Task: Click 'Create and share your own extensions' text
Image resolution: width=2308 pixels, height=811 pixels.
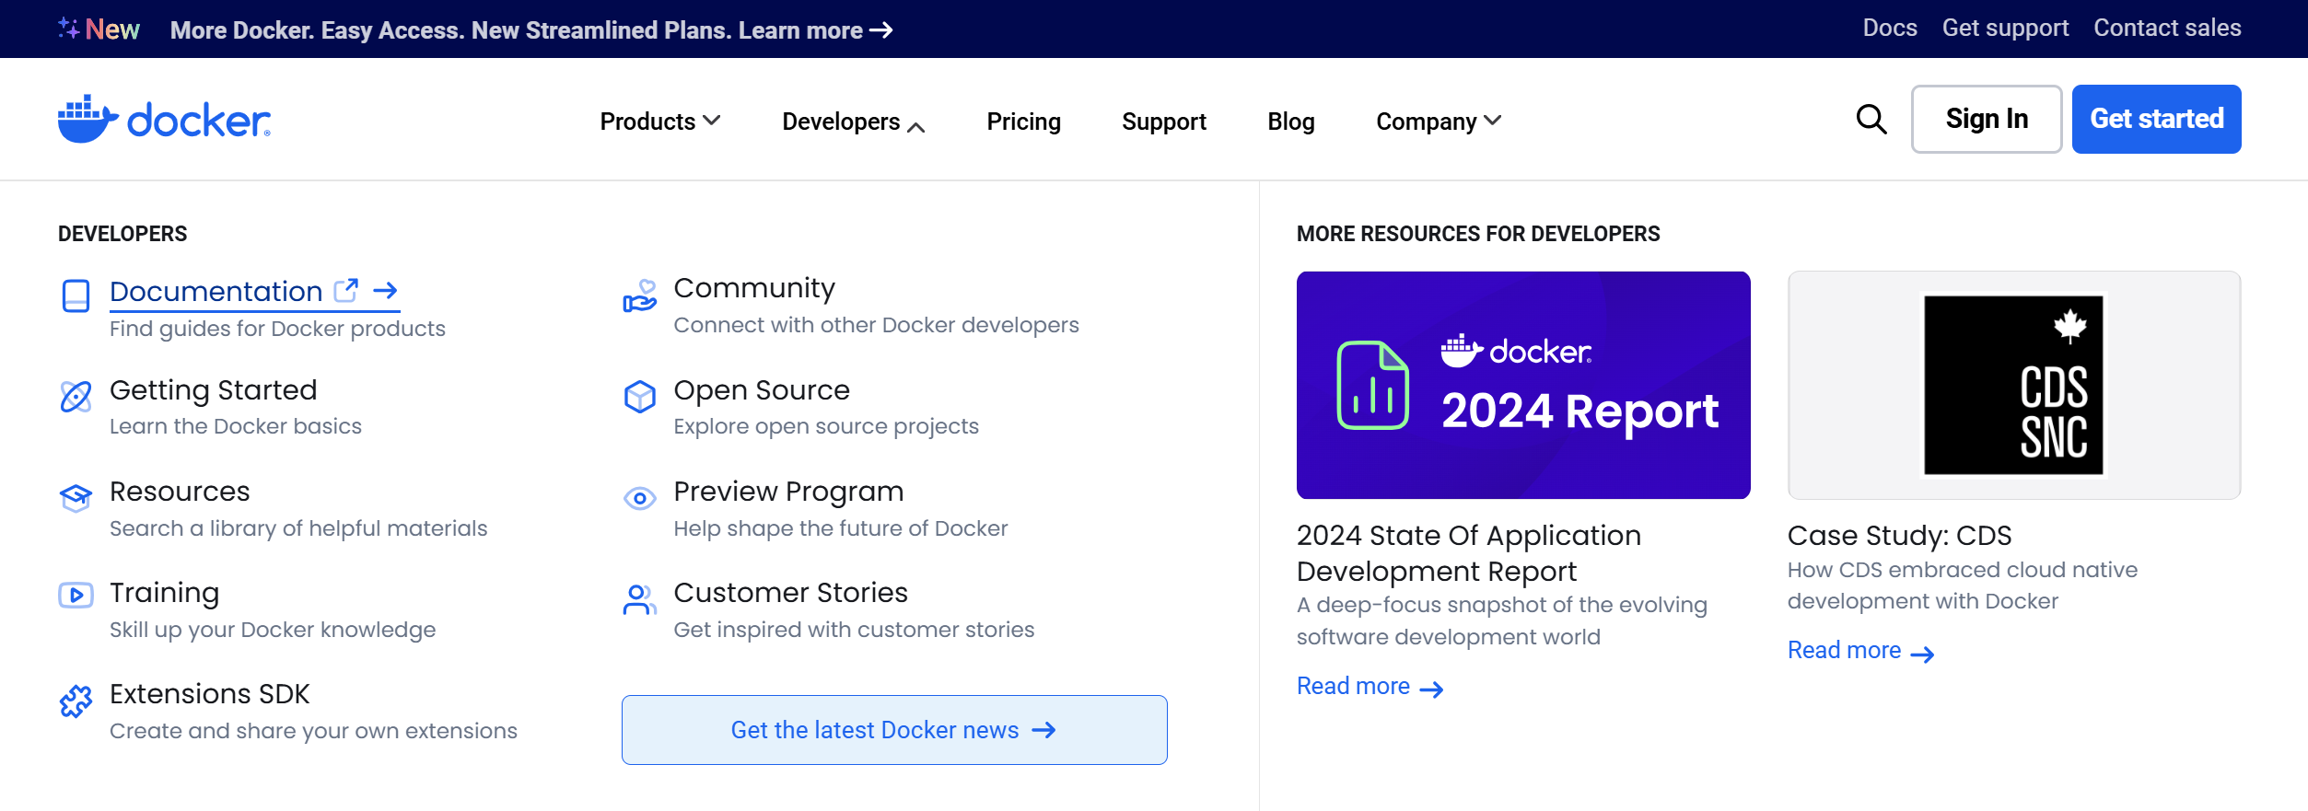Action: (x=313, y=731)
